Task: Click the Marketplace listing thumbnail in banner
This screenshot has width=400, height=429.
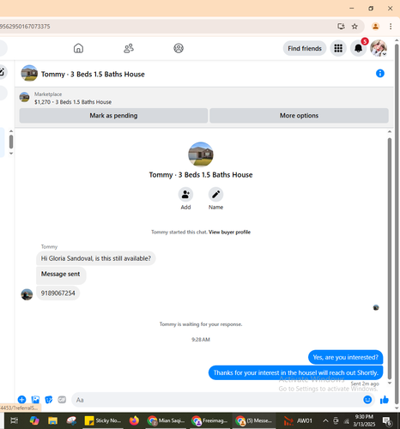Action: [x=24, y=97]
